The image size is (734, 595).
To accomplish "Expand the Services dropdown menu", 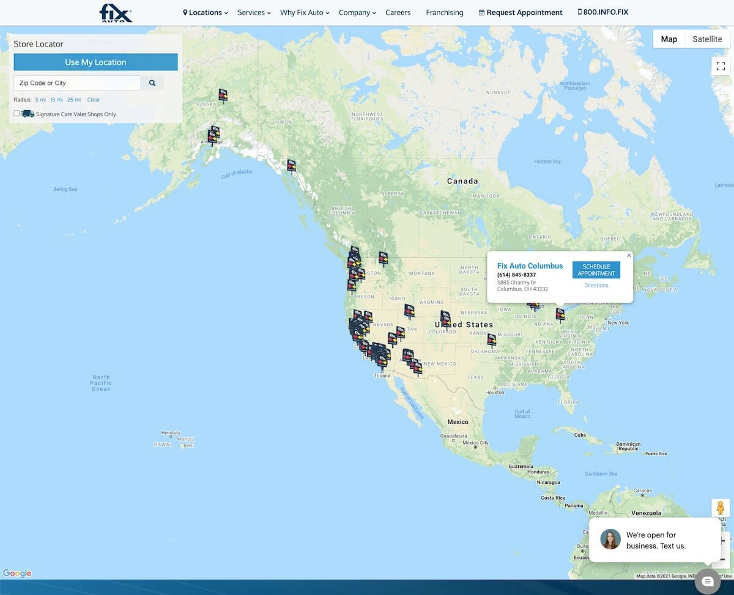I will click(x=254, y=12).
